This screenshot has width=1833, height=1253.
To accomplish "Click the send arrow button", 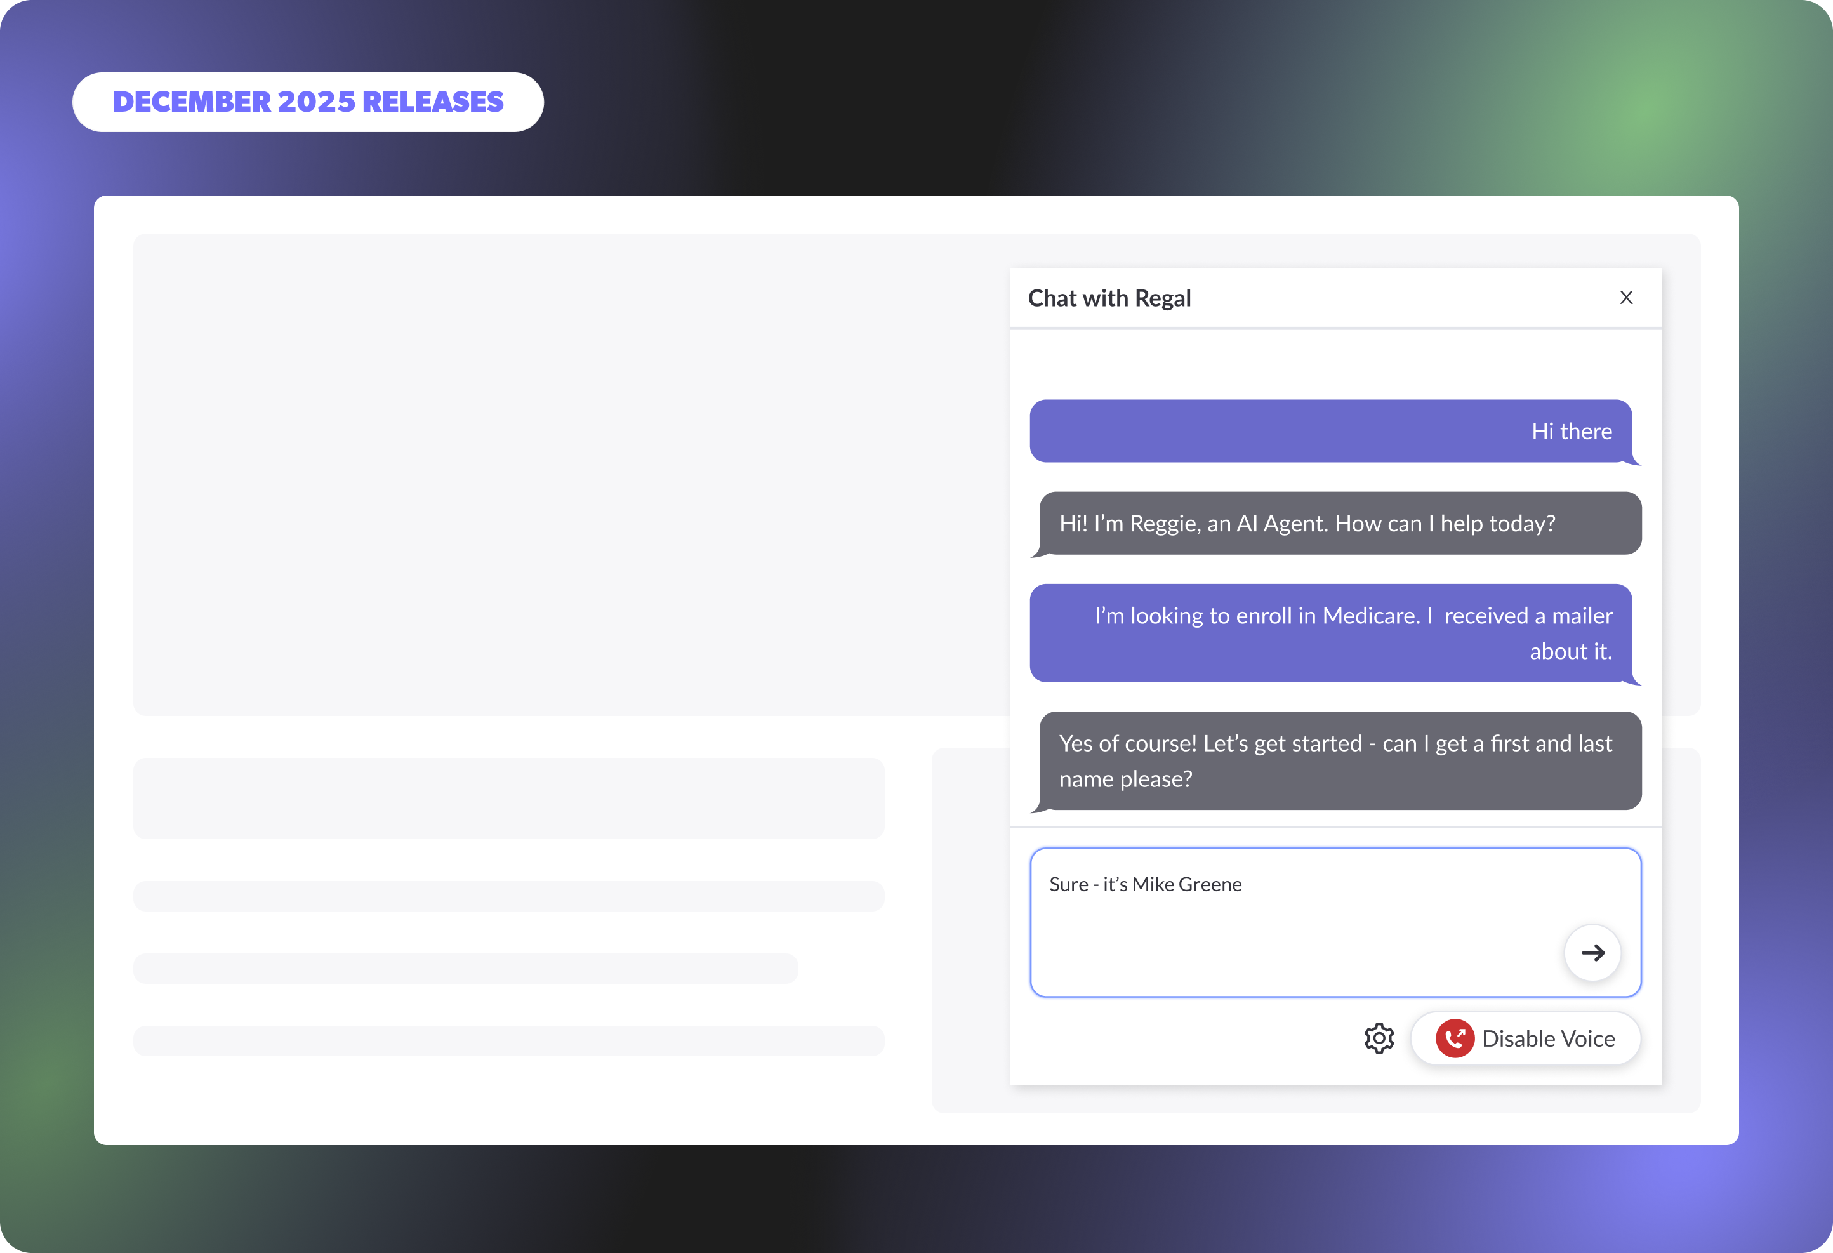I will click(x=1592, y=952).
